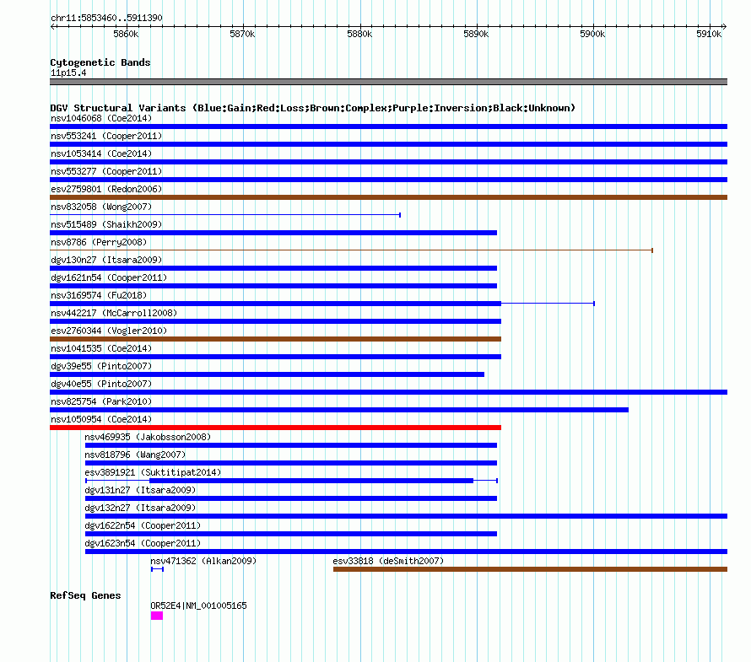Viewport: 751px width, 662px height.
Task: Click the nsv553277 (Cooper2011) label
Action: tap(106, 171)
